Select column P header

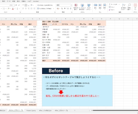point(110,19)
